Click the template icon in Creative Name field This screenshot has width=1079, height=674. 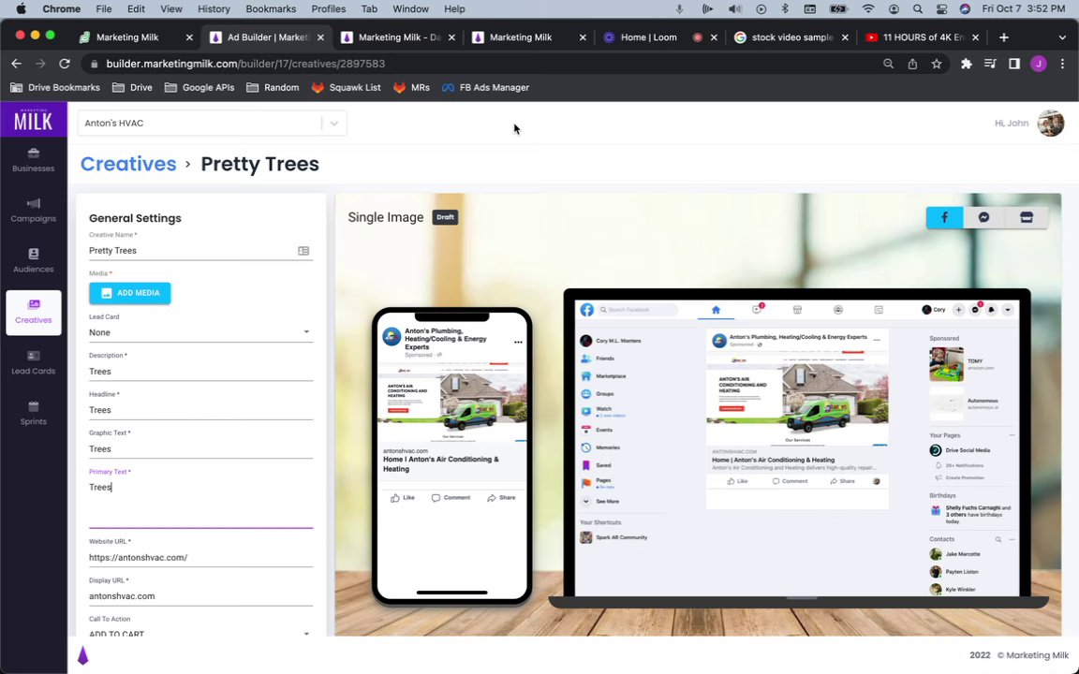[x=303, y=251]
